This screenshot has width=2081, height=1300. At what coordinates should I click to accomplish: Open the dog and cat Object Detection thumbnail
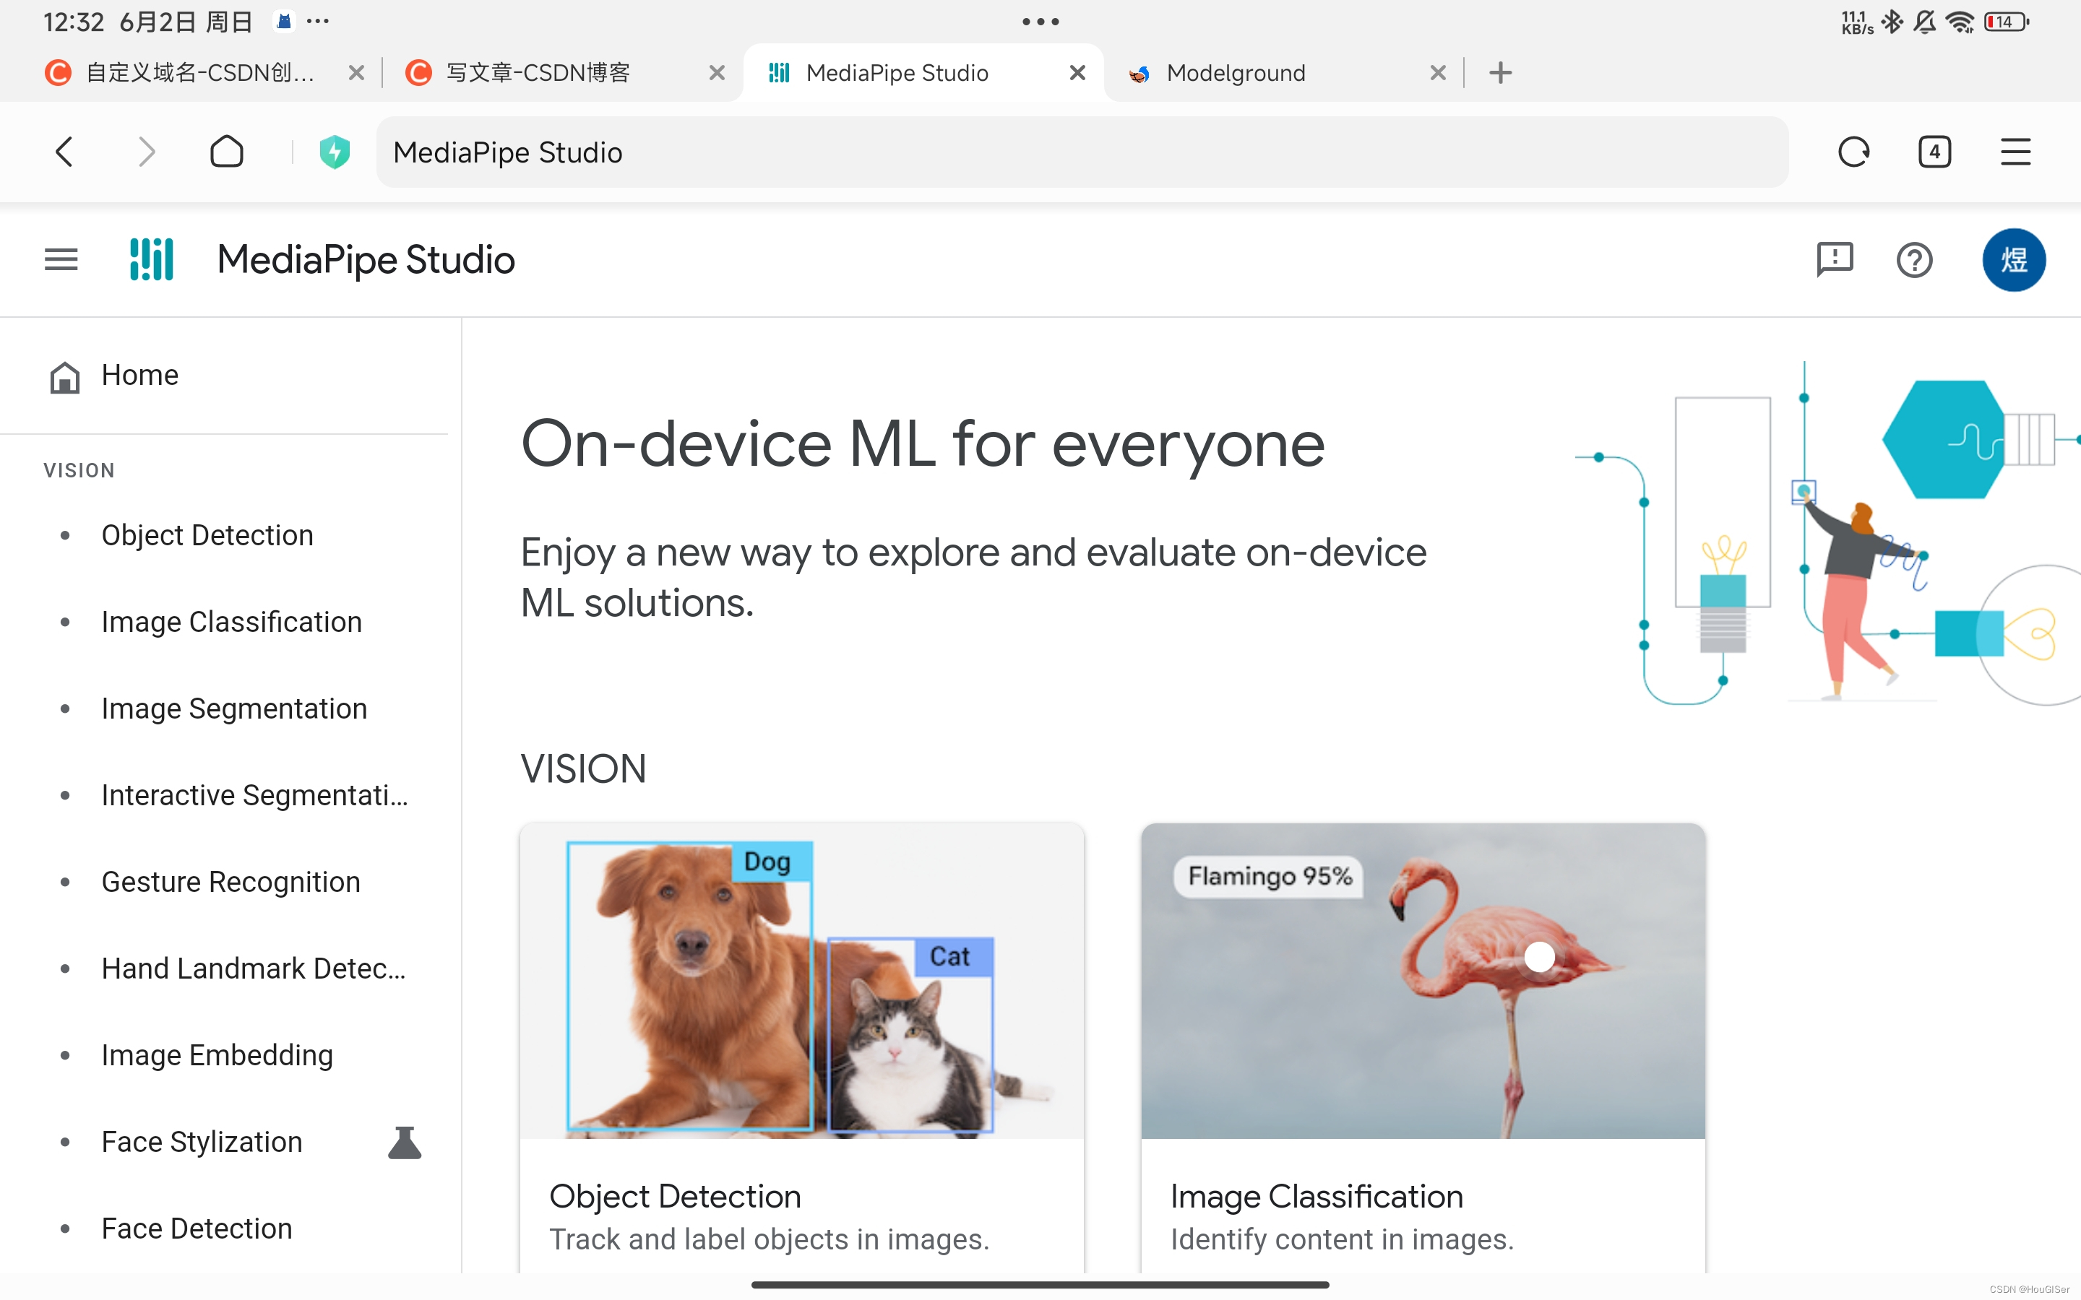pos(801,981)
